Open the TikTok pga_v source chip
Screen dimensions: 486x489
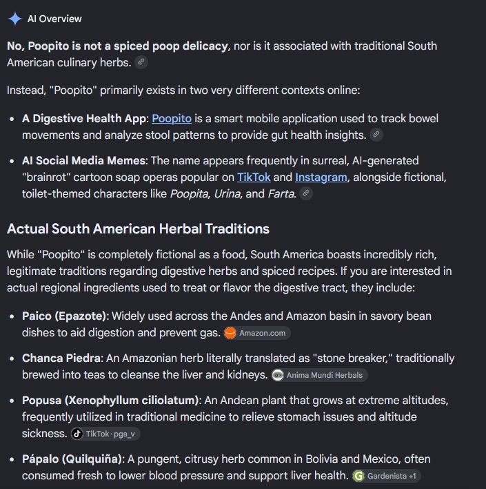pos(105,434)
